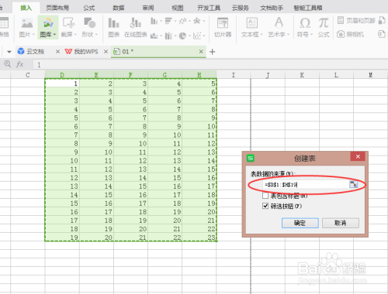
Task: Select column I header
Action: pos(234,75)
